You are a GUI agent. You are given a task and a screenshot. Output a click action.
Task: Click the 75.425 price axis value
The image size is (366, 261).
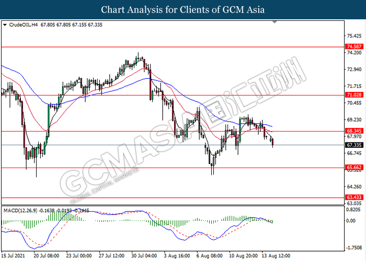tap(354, 36)
